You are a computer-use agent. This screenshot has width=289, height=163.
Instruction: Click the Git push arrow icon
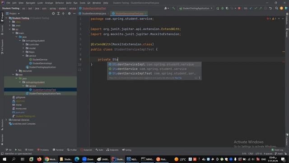261,8
